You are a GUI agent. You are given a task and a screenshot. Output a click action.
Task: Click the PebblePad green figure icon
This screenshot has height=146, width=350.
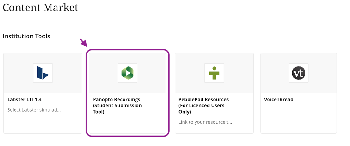(x=214, y=73)
